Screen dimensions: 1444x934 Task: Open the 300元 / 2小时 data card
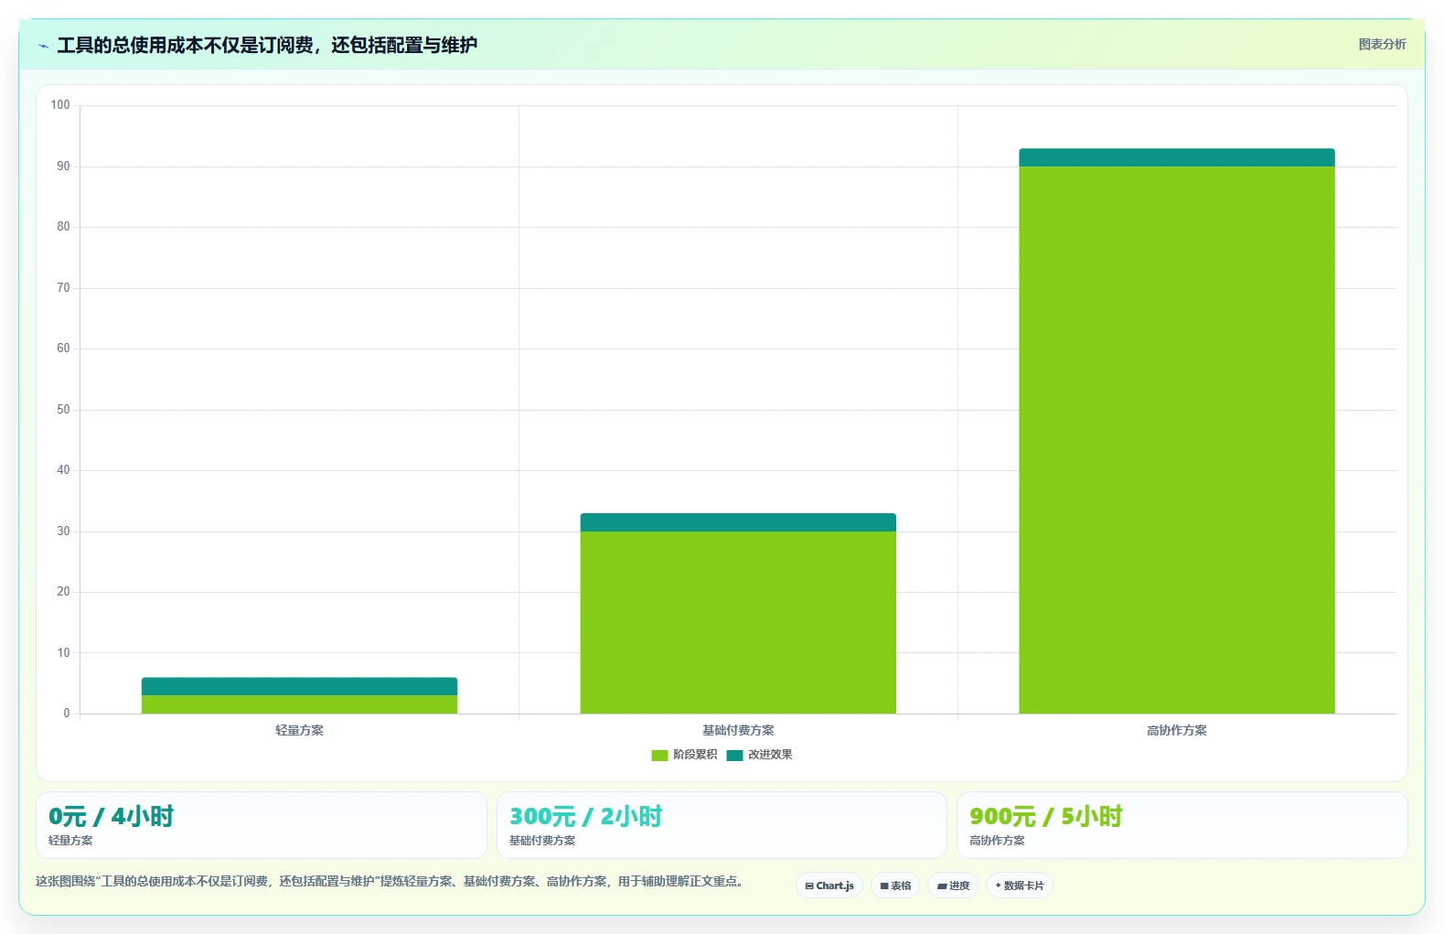[722, 825]
